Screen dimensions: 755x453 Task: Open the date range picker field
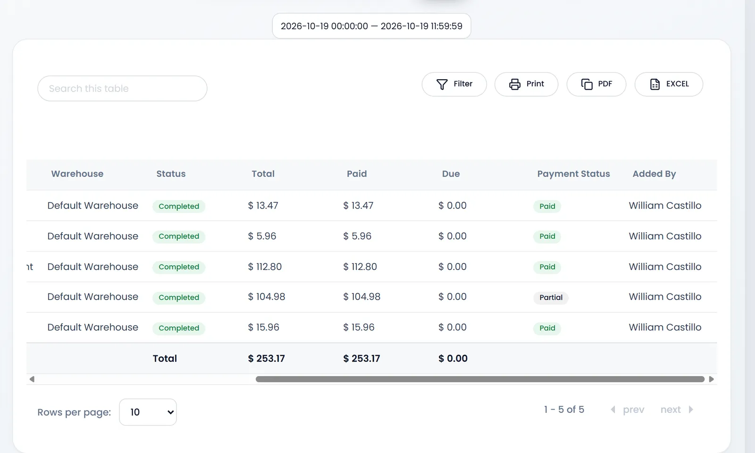371,26
